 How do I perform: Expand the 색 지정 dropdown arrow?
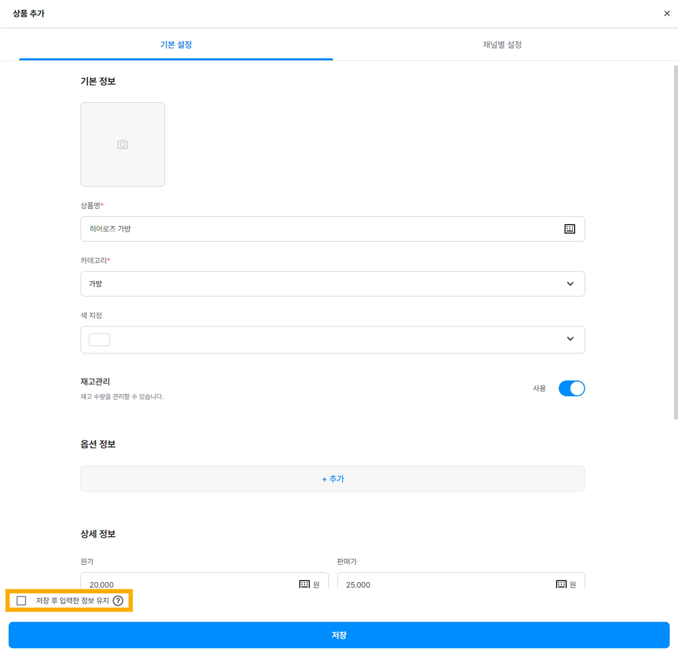570,339
